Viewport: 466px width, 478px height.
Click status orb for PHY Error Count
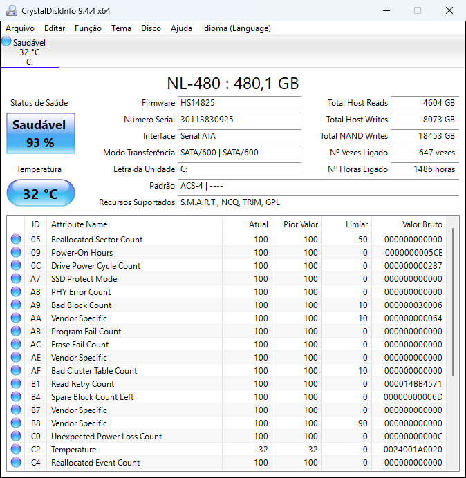pyautogui.click(x=16, y=291)
